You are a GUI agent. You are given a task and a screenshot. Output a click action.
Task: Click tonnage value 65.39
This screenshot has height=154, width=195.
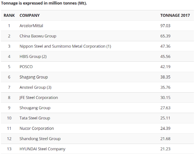coord(165,36)
